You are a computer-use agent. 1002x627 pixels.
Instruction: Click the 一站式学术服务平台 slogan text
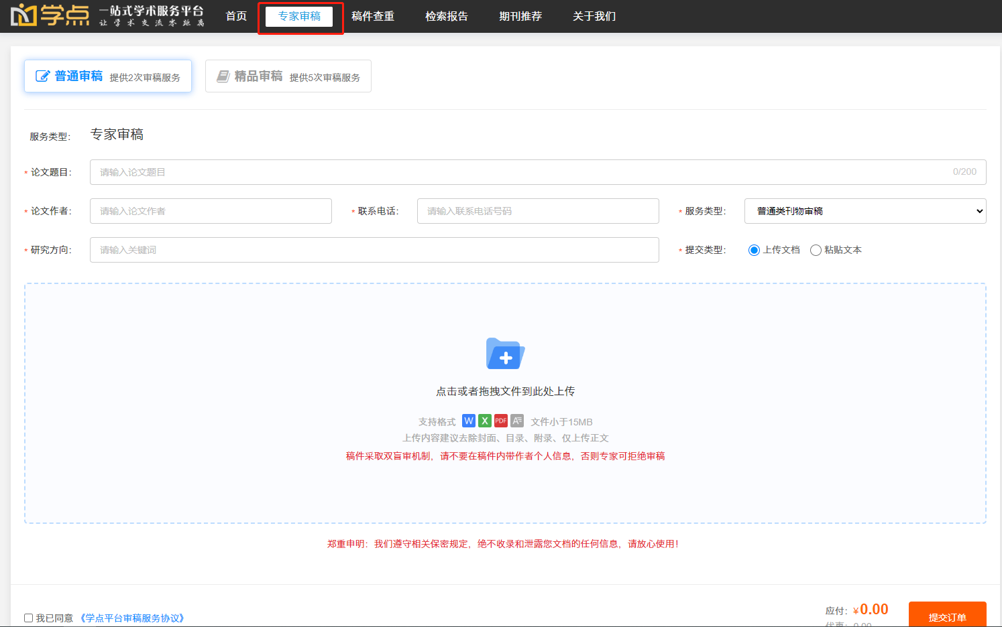pyautogui.click(x=152, y=11)
